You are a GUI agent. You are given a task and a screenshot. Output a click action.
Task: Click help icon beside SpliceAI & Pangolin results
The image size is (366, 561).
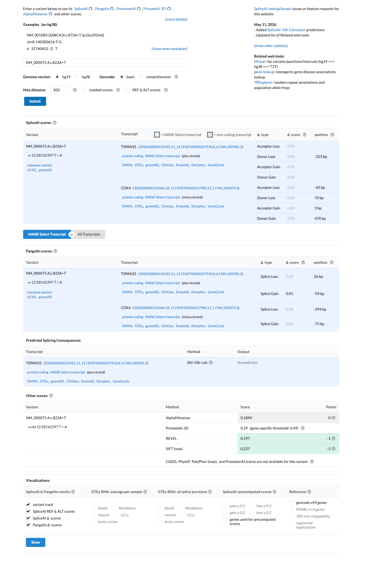click(73, 492)
